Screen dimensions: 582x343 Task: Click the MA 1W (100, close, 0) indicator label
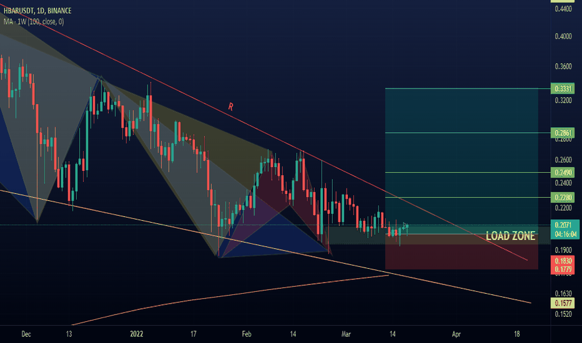click(x=34, y=21)
